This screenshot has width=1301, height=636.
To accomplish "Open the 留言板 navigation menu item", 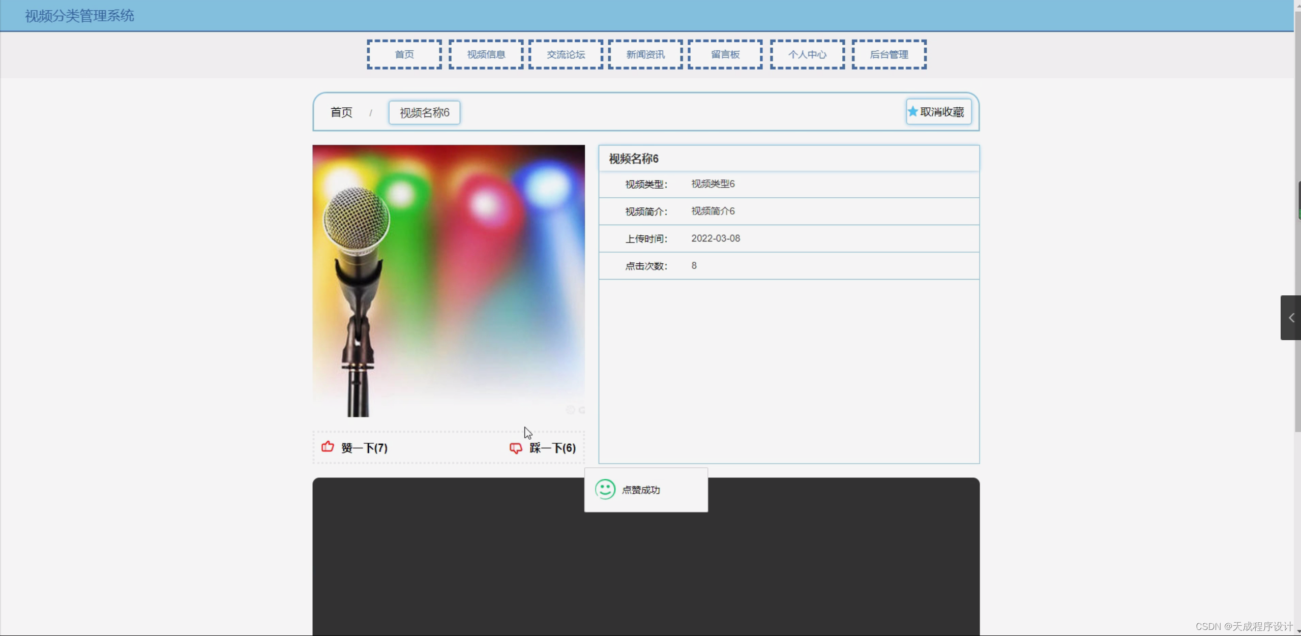I will point(724,54).
